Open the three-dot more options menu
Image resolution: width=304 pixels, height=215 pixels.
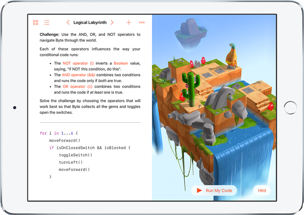142,23
